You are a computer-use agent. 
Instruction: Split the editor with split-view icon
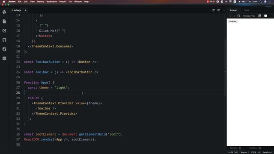click(x=214, y=10)
